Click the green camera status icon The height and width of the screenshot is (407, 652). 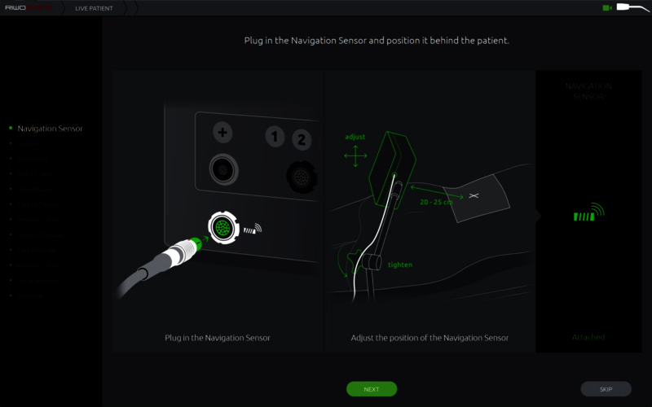(x=607, y=8)
